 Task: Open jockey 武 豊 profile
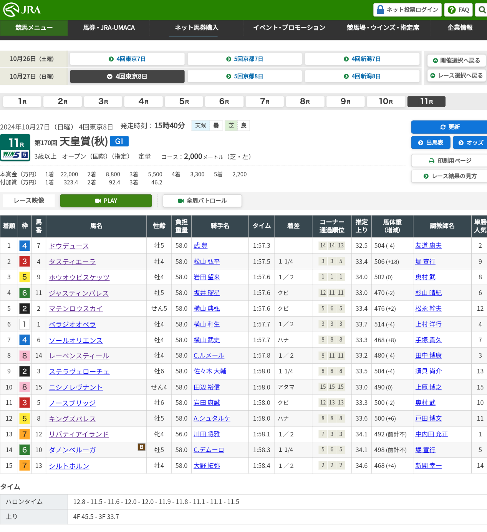tap(200, 245)
